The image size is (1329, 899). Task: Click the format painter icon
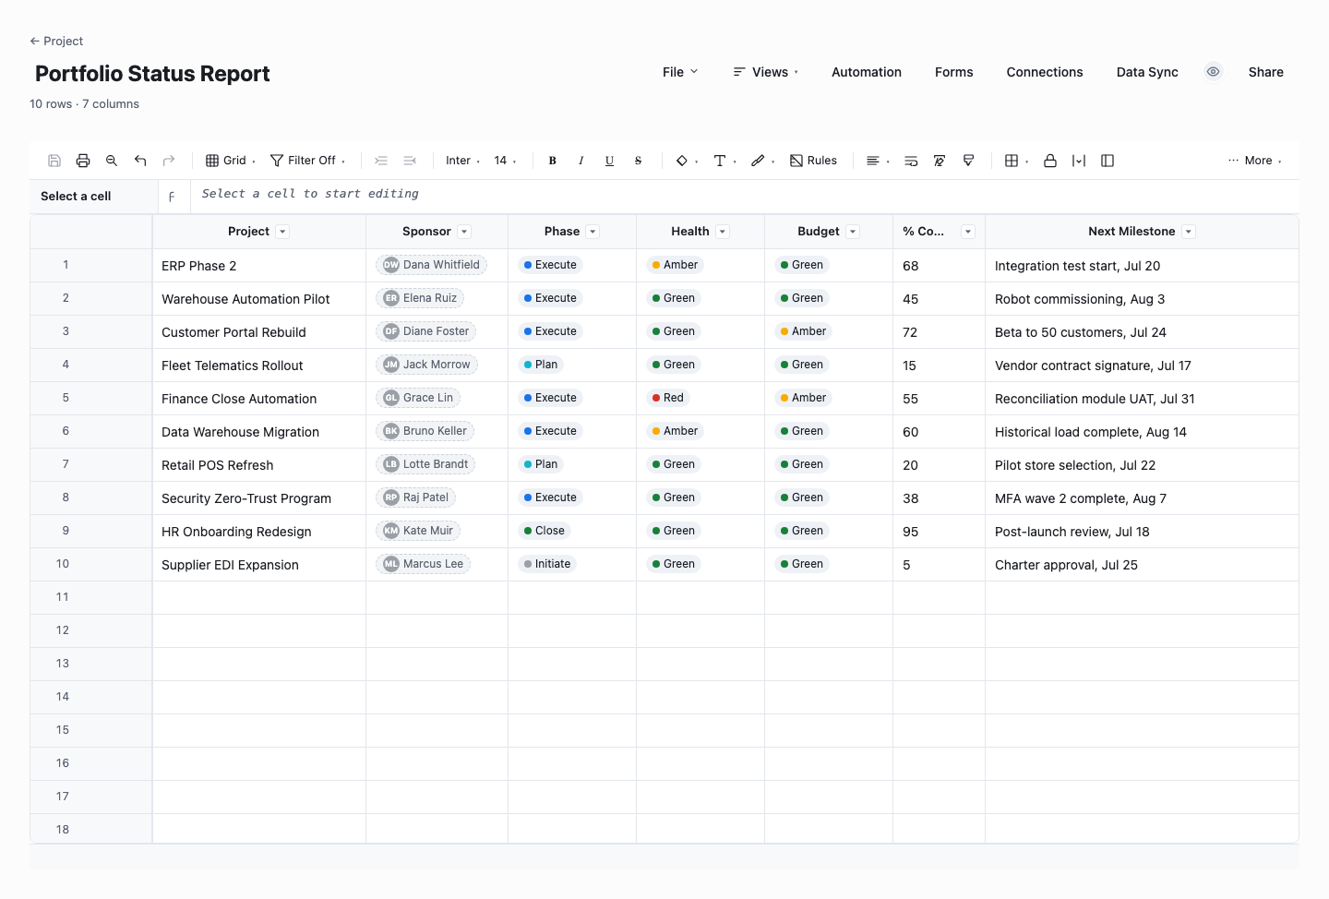[x=968, y=161]
